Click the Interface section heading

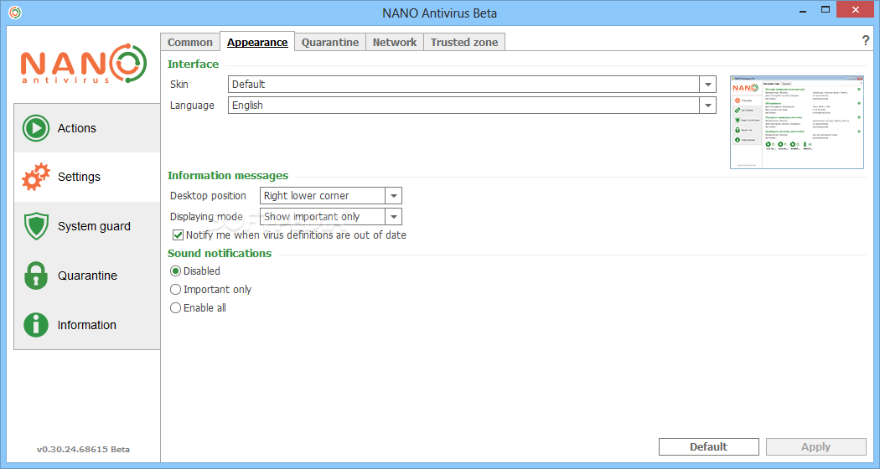point(193,64)
